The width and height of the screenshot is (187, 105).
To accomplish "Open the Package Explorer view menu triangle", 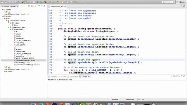I will click(39, 6).
